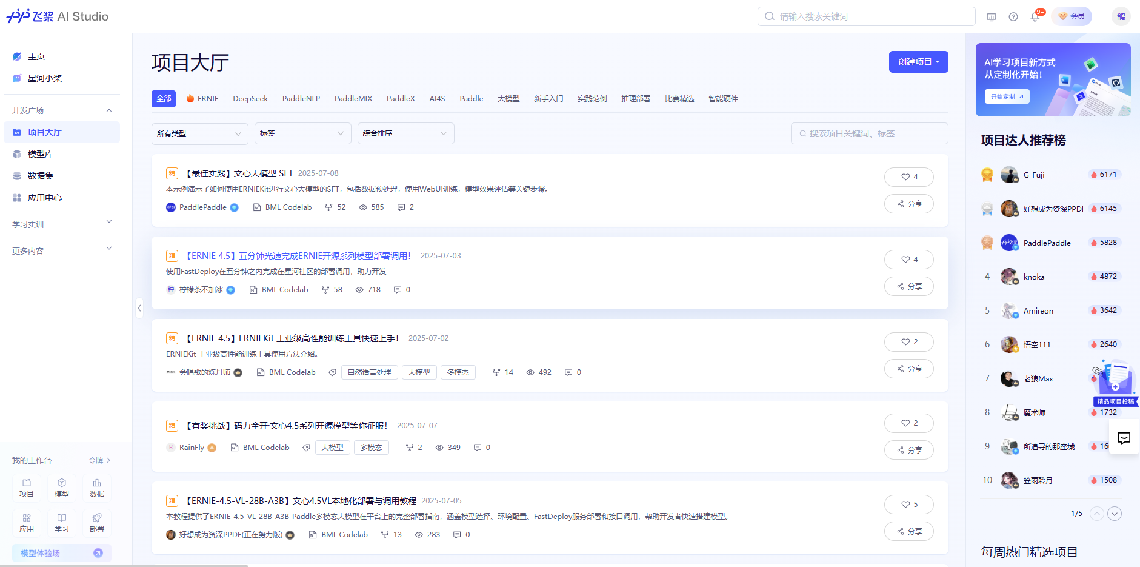The image size is (1140, 567).
Task: Open the user avatar menu
Action: click(1121, 16)
